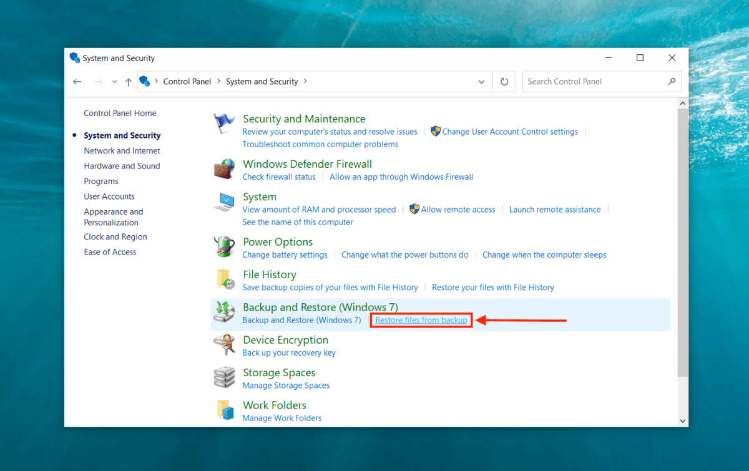Screen dimensions: 749x471
Task: Select Control Panel in the breadcrumb
Action: click(x=187, y=81)
